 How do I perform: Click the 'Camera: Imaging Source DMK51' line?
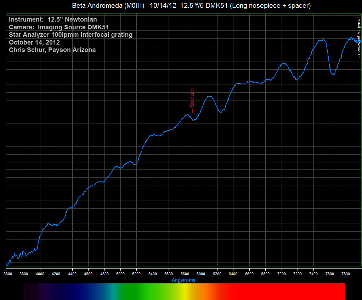point(59,27)
